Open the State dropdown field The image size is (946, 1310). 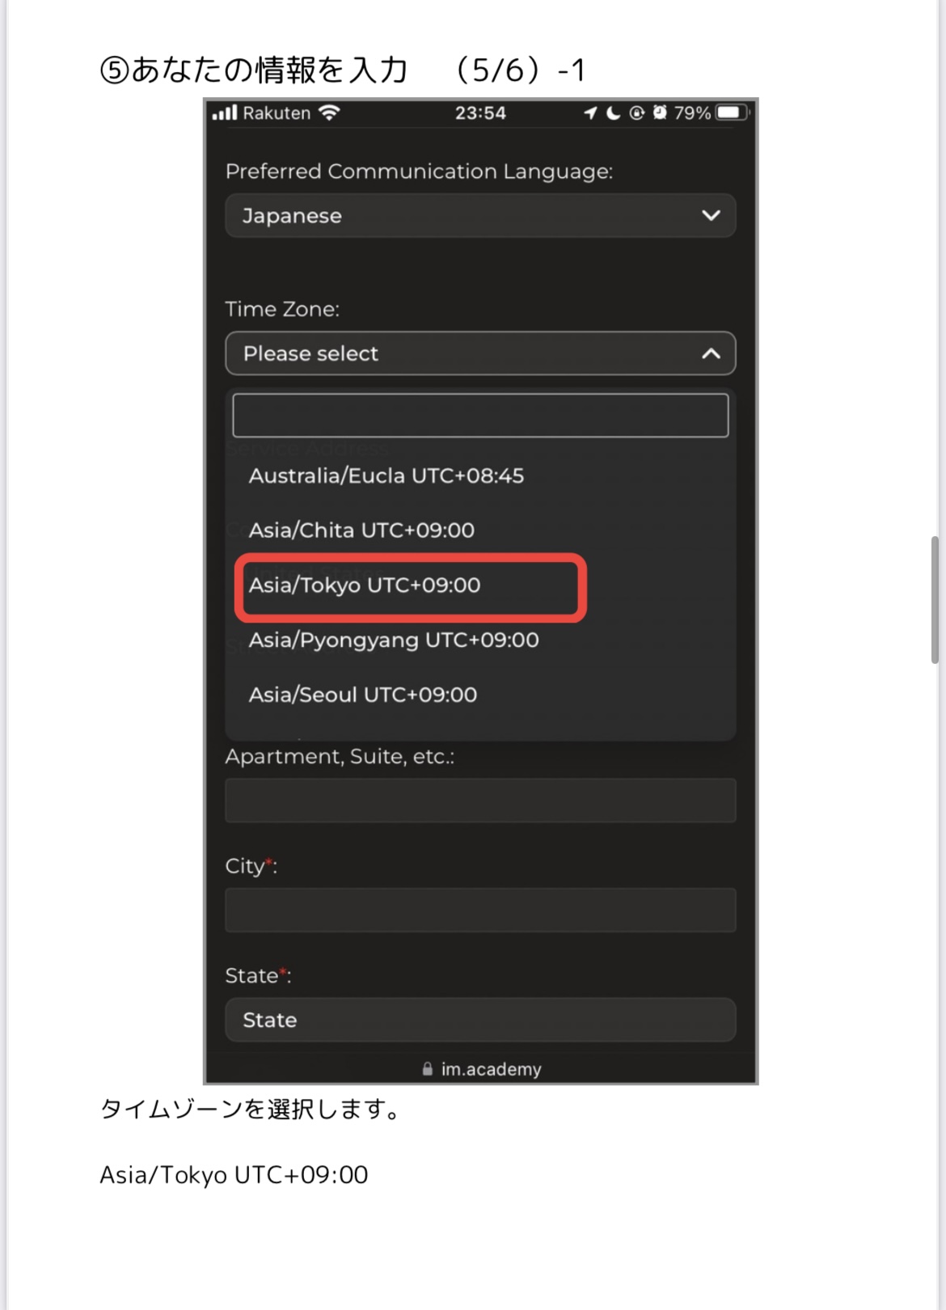tap(480, 1020)
